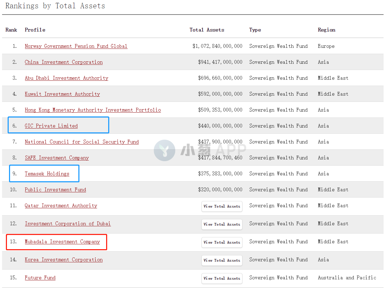This screenshot has height=288, width=386.
Task: Open National Council for Social Security Fund
Action: tap(82, 142)
